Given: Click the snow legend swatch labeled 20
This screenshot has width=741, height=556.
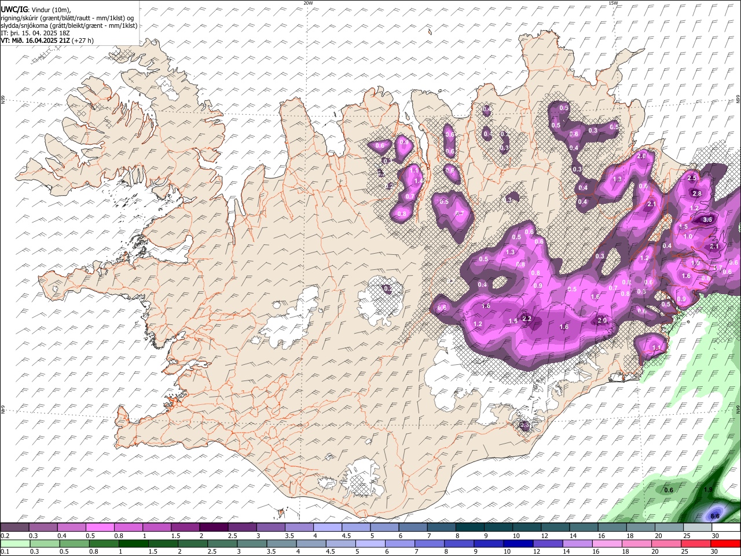Looking at the screenshot, I should click(x=669, y=527).
